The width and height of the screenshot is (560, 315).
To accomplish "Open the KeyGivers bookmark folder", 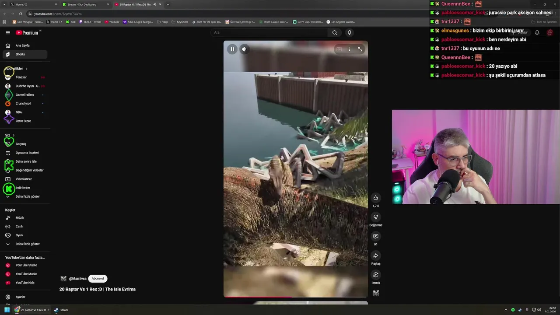I will click(x=180, y=21).
